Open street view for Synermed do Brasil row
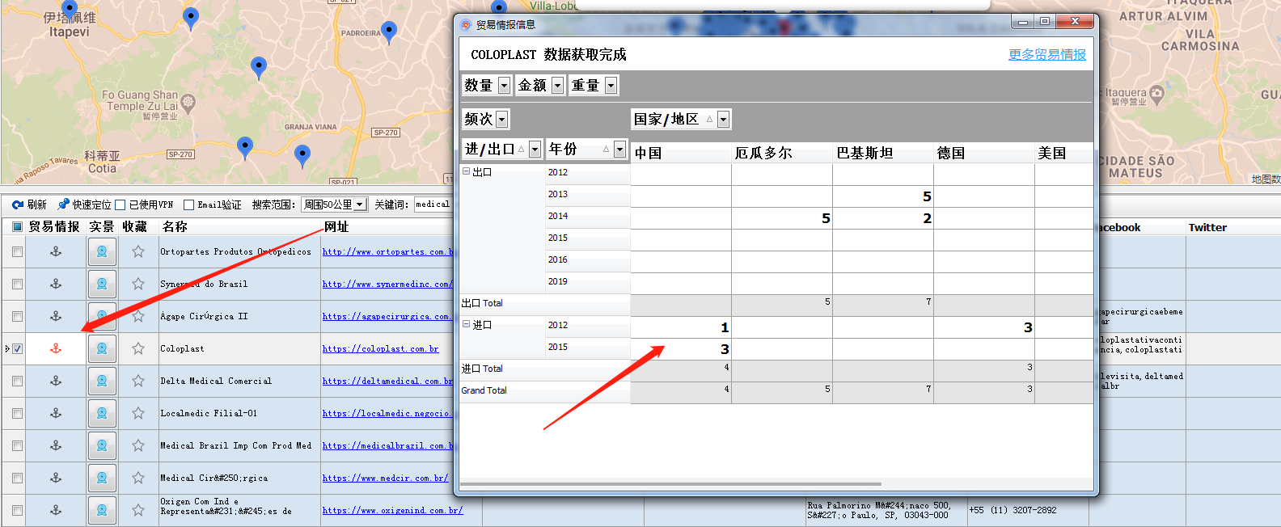 tap(102, 284)
